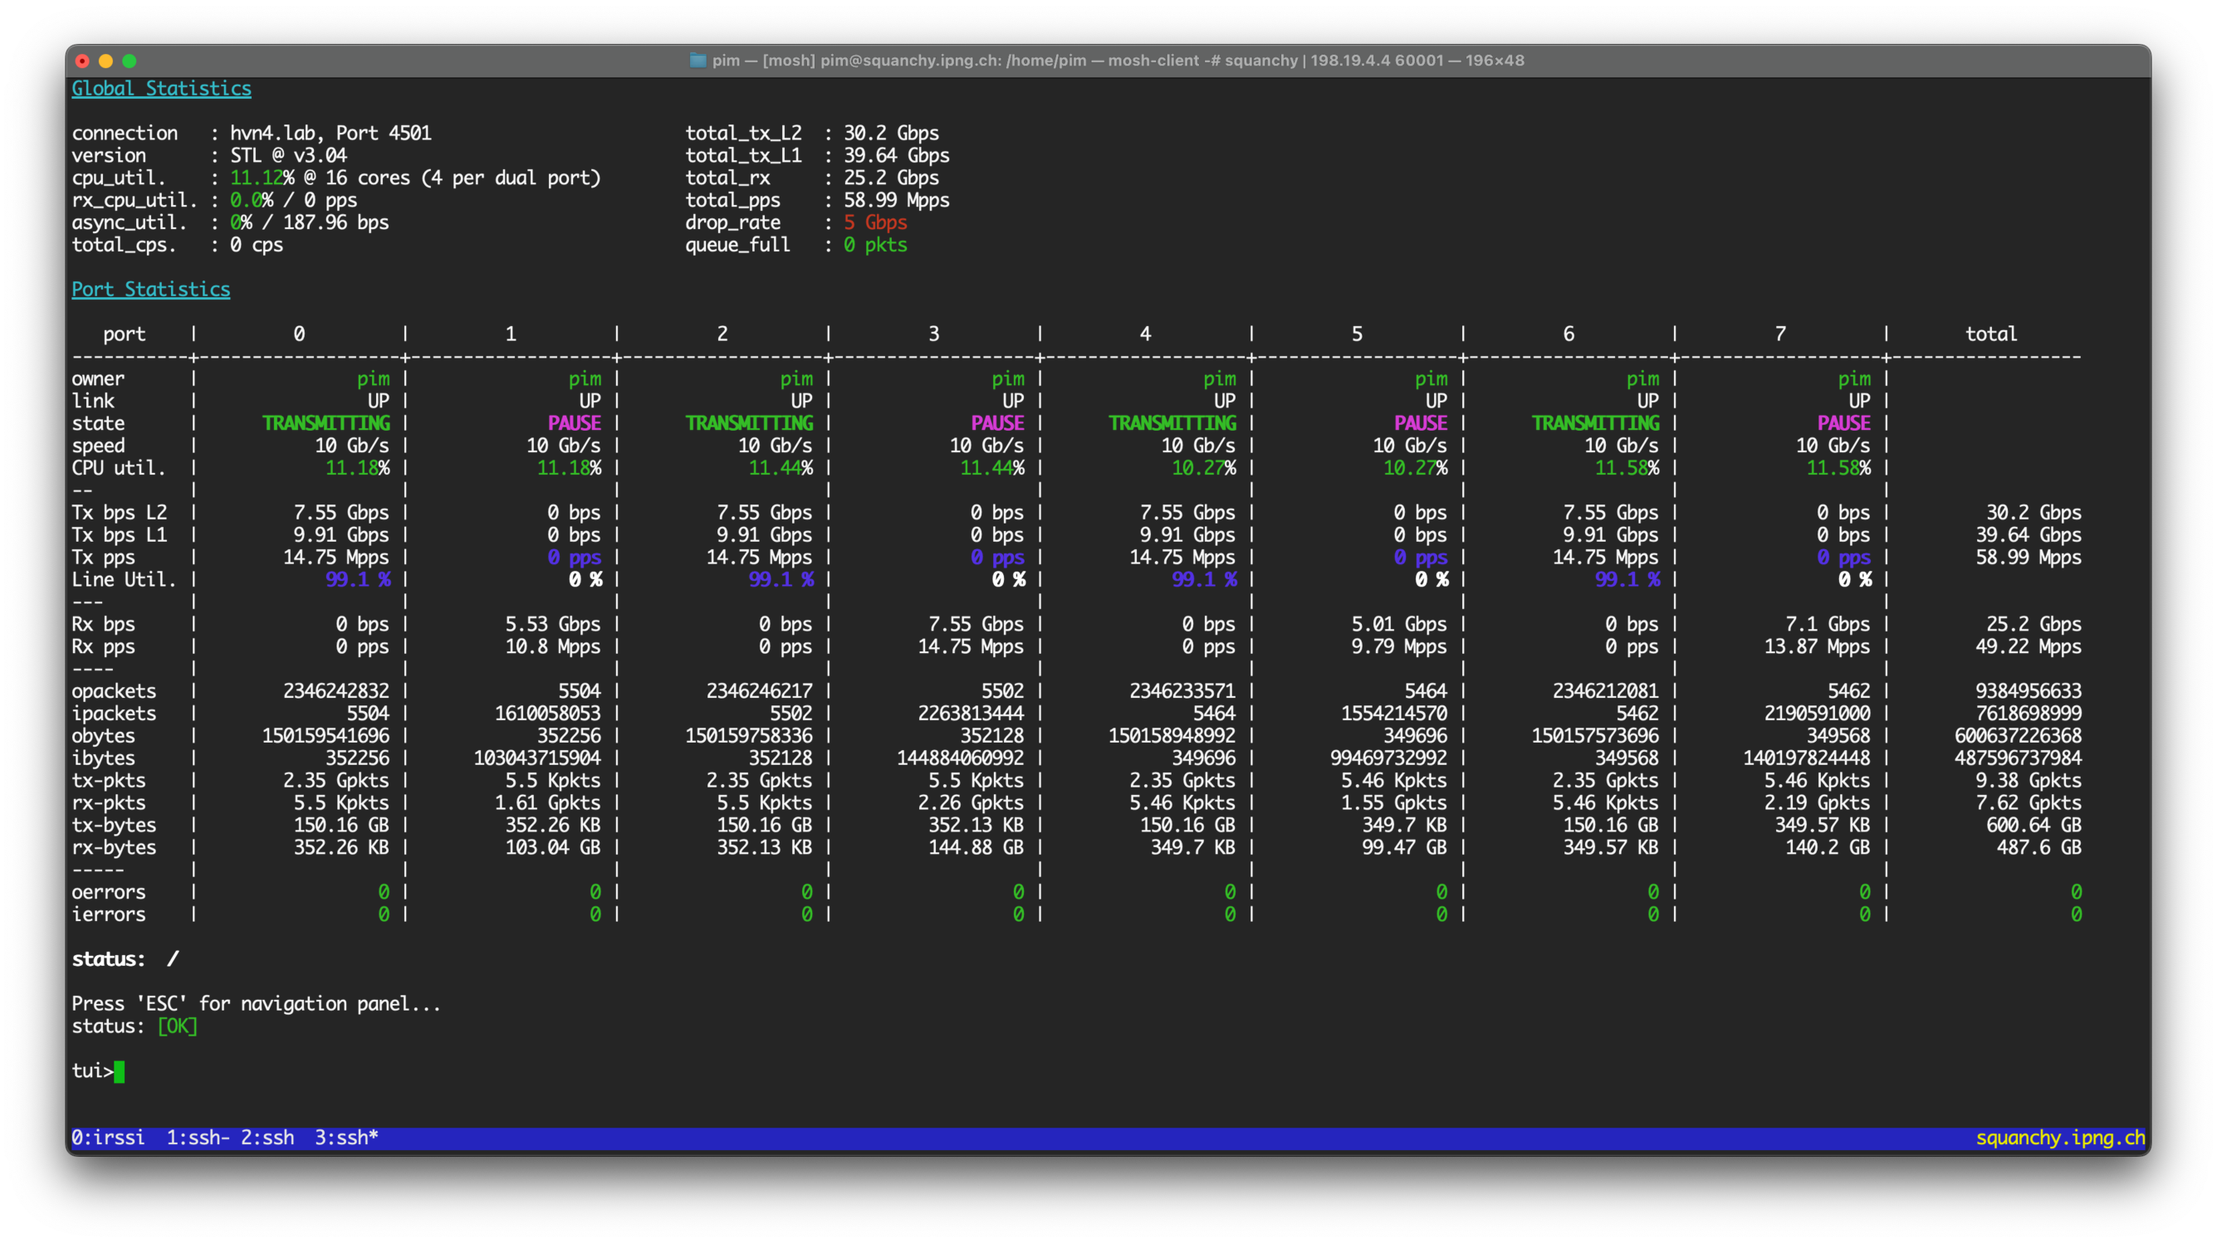Click the total column header
Screen dimensions: 2217x1243
1990,334
